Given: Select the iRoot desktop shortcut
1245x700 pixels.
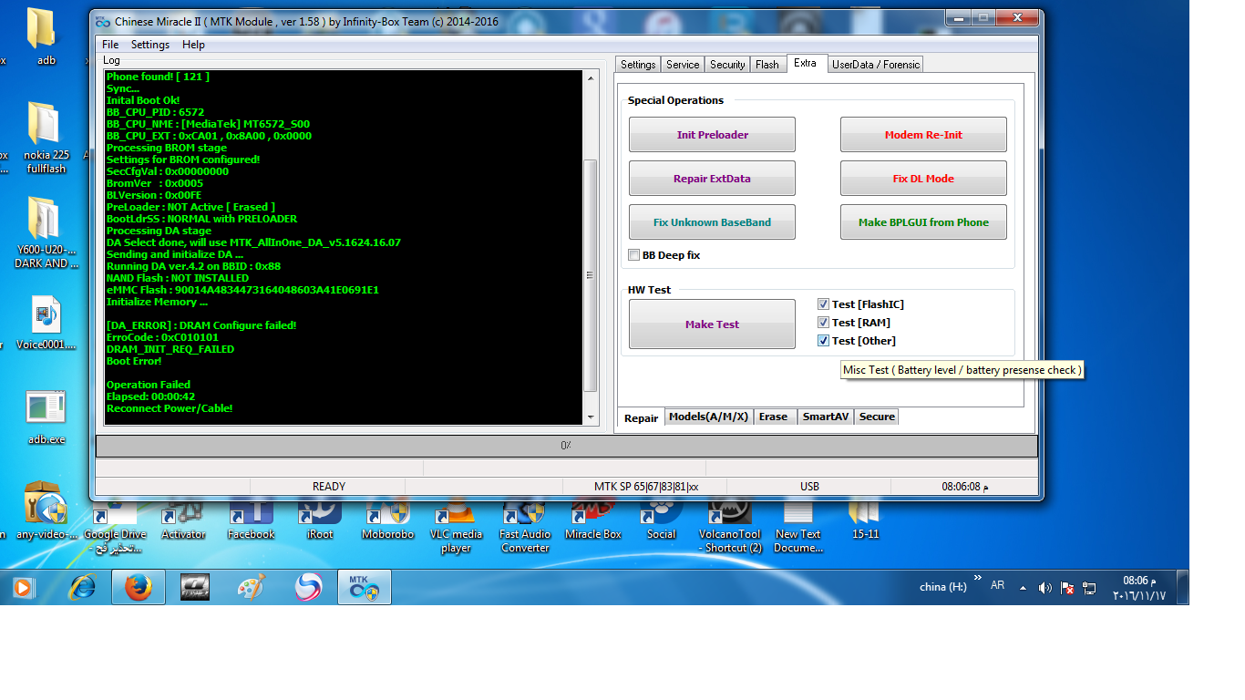Looking at the screenshot, I should pyautogui.click(x=320, y=520).
